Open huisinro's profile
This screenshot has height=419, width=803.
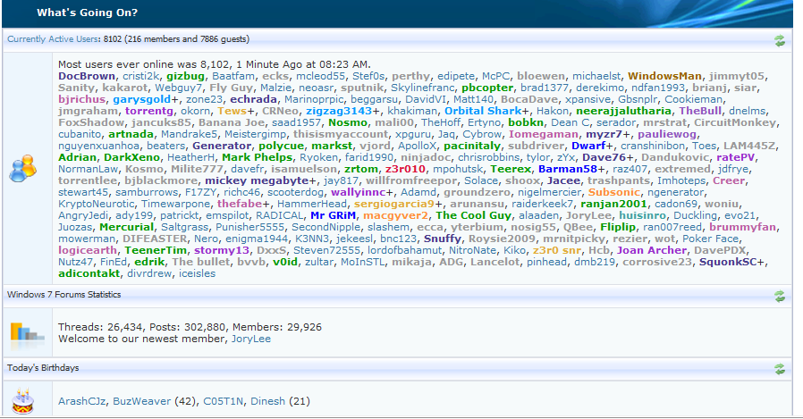coord(643,215)
